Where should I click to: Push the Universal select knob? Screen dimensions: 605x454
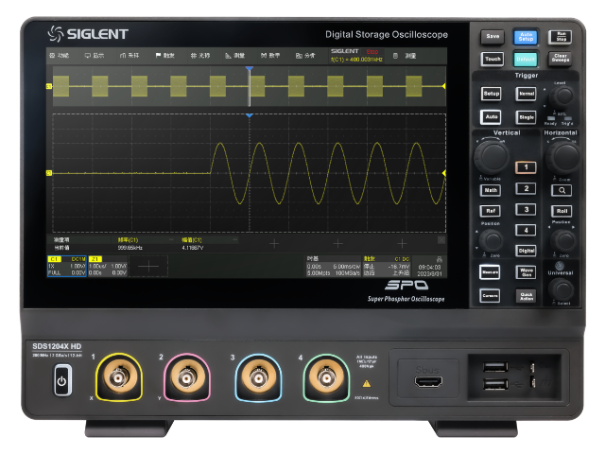pos(562,288)
